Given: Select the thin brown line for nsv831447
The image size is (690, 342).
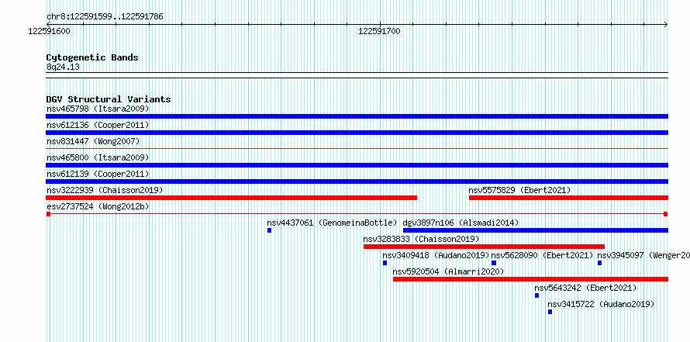Looking at the screenshot, I should [x=357, y=149].
